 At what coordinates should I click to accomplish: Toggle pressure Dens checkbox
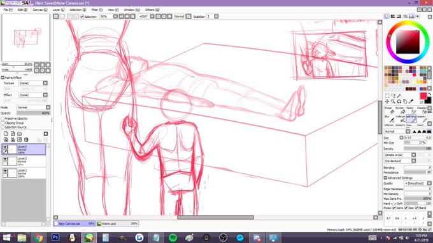(x=394, y=208)
